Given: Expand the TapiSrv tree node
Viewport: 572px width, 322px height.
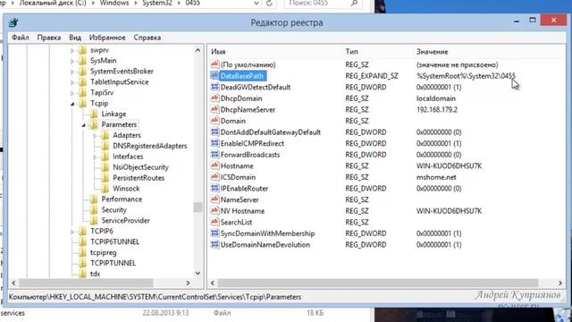Looking at the screenshot, I should [x=72, y=93].
